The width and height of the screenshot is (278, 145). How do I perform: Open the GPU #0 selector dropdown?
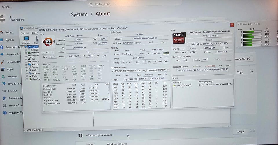coord(178,49)
